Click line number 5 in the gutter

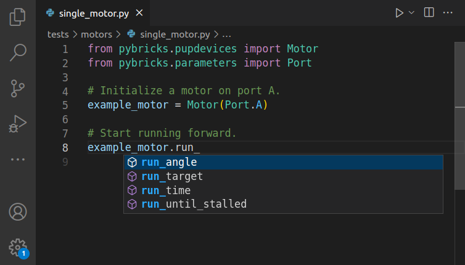[65, 105]
